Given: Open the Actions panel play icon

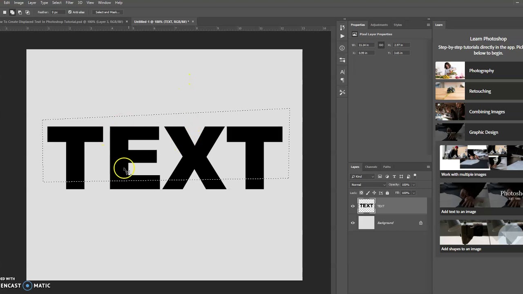Looking at the screenshot, I should (342, 36).
